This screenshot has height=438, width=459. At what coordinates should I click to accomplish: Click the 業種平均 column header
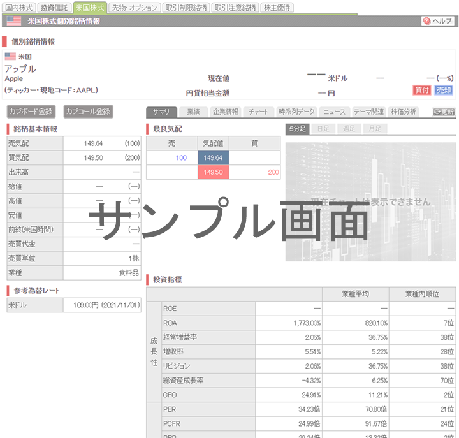355,295
